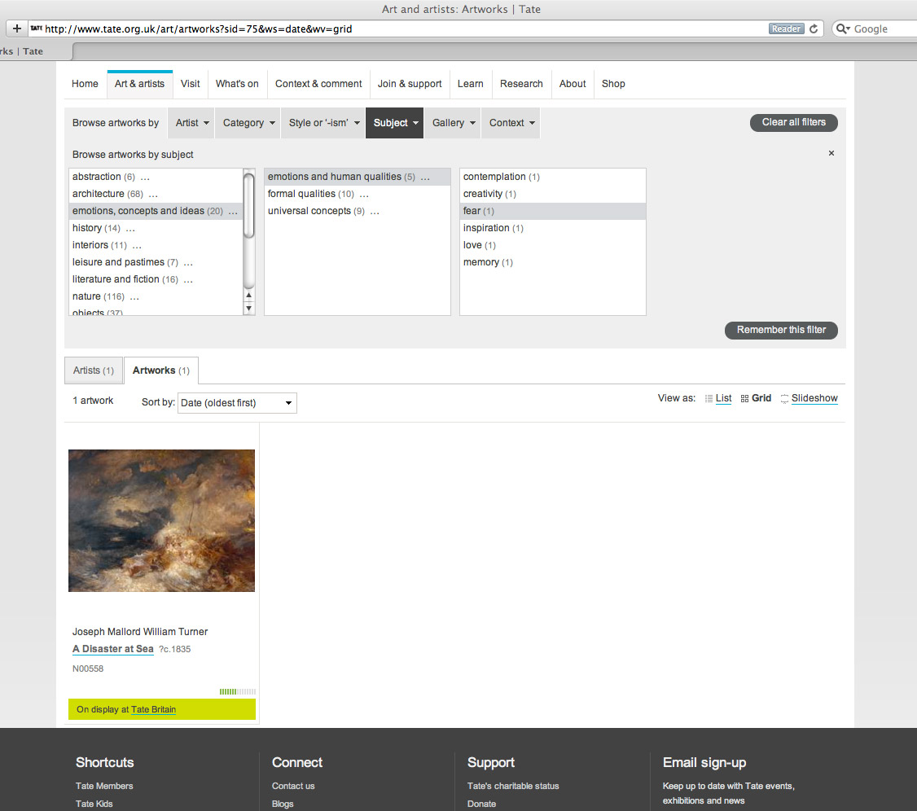Viewport: 917px width, 811px height.
Task: Click the Grid view icon
Action: coord(744,399)
